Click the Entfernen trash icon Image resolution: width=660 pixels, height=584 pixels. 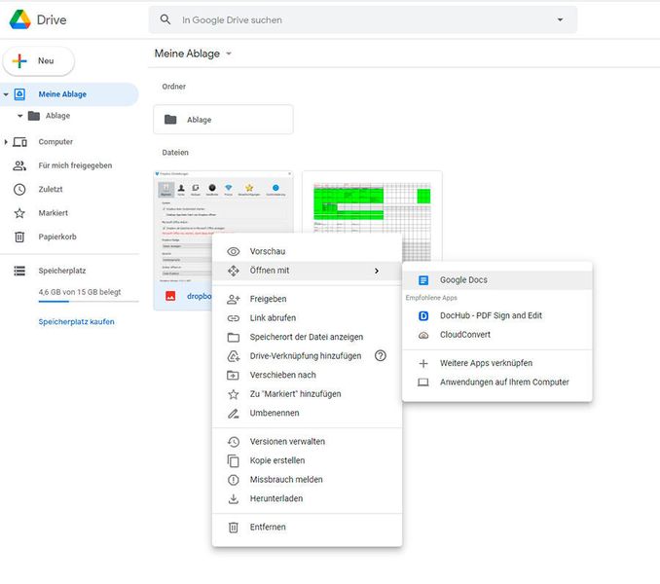click(234, 528)
